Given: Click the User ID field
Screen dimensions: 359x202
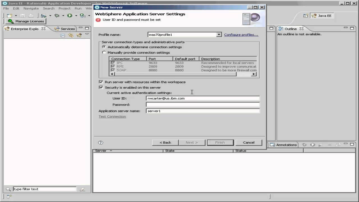Looking at the screenshot, I should click(203, 98).
